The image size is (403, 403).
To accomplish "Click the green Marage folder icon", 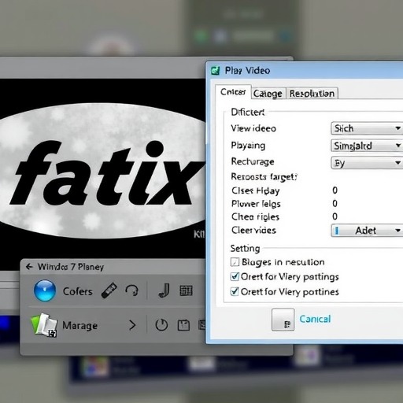I will coord(44,325).
